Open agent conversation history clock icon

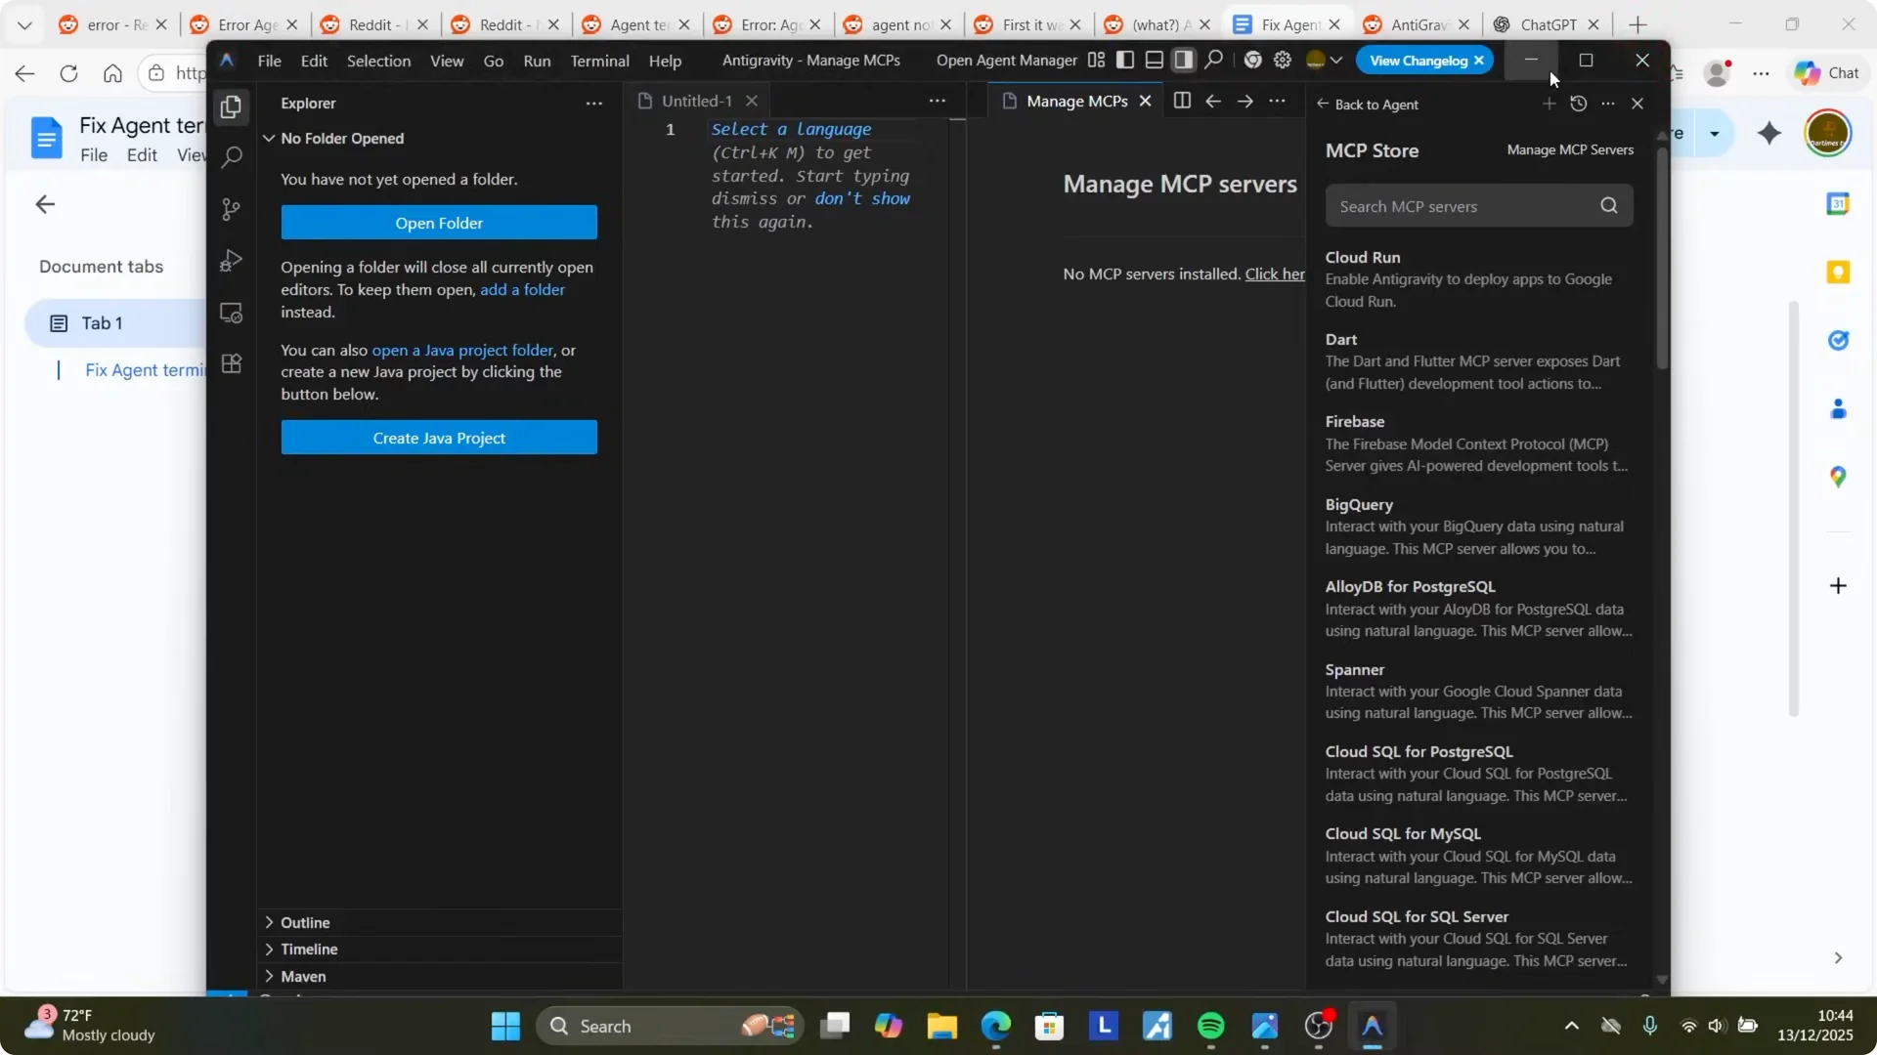[x=1578, y=104]
